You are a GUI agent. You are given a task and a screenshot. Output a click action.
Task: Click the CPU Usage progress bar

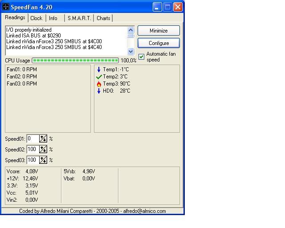[x=75, y=61]
